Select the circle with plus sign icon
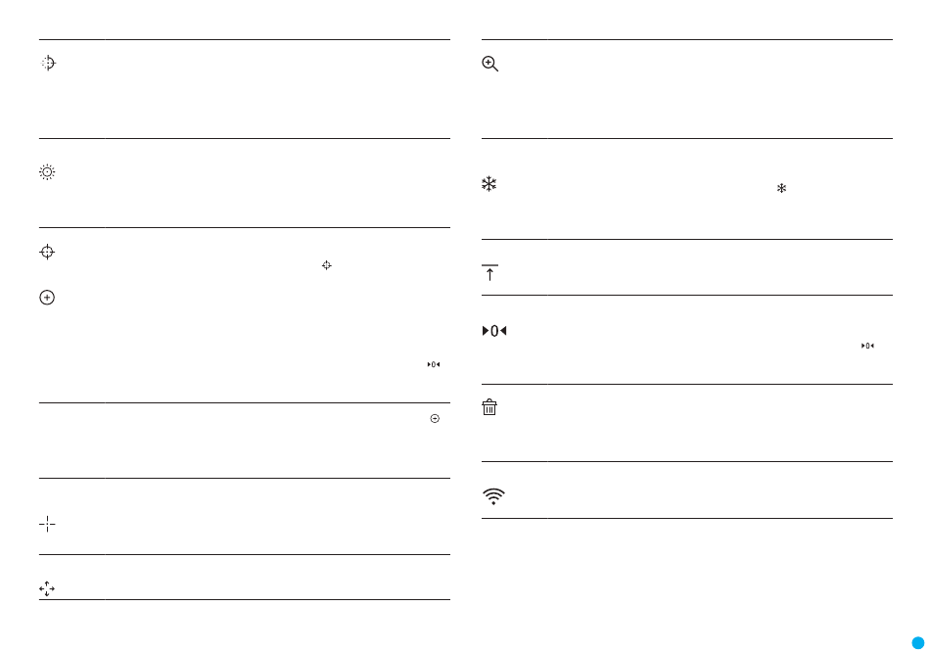The image size is (930, 653). coord(47,298)
